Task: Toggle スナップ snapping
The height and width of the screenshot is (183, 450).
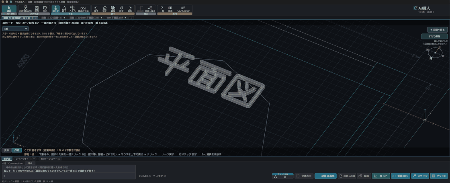Action: pos(420,176)
